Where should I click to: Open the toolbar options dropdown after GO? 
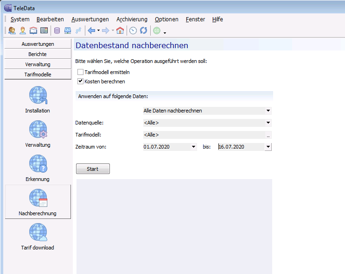(165, 32)
